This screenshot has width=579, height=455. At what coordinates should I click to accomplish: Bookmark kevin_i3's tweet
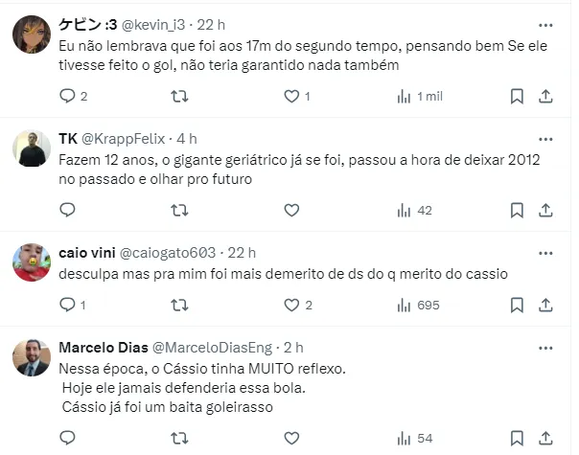[x=517, y=96]
